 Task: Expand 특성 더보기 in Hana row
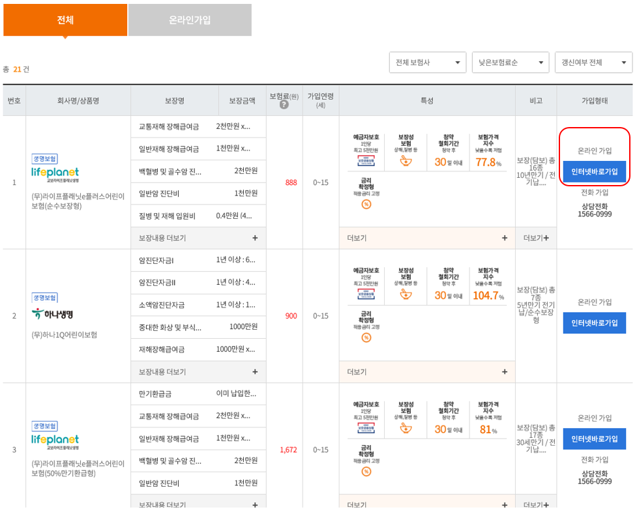pyautogui.click(x=427, y=371)
